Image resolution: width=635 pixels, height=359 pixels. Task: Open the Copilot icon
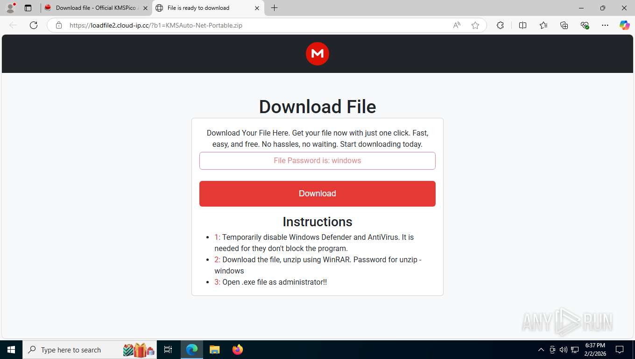pos(624,25)
